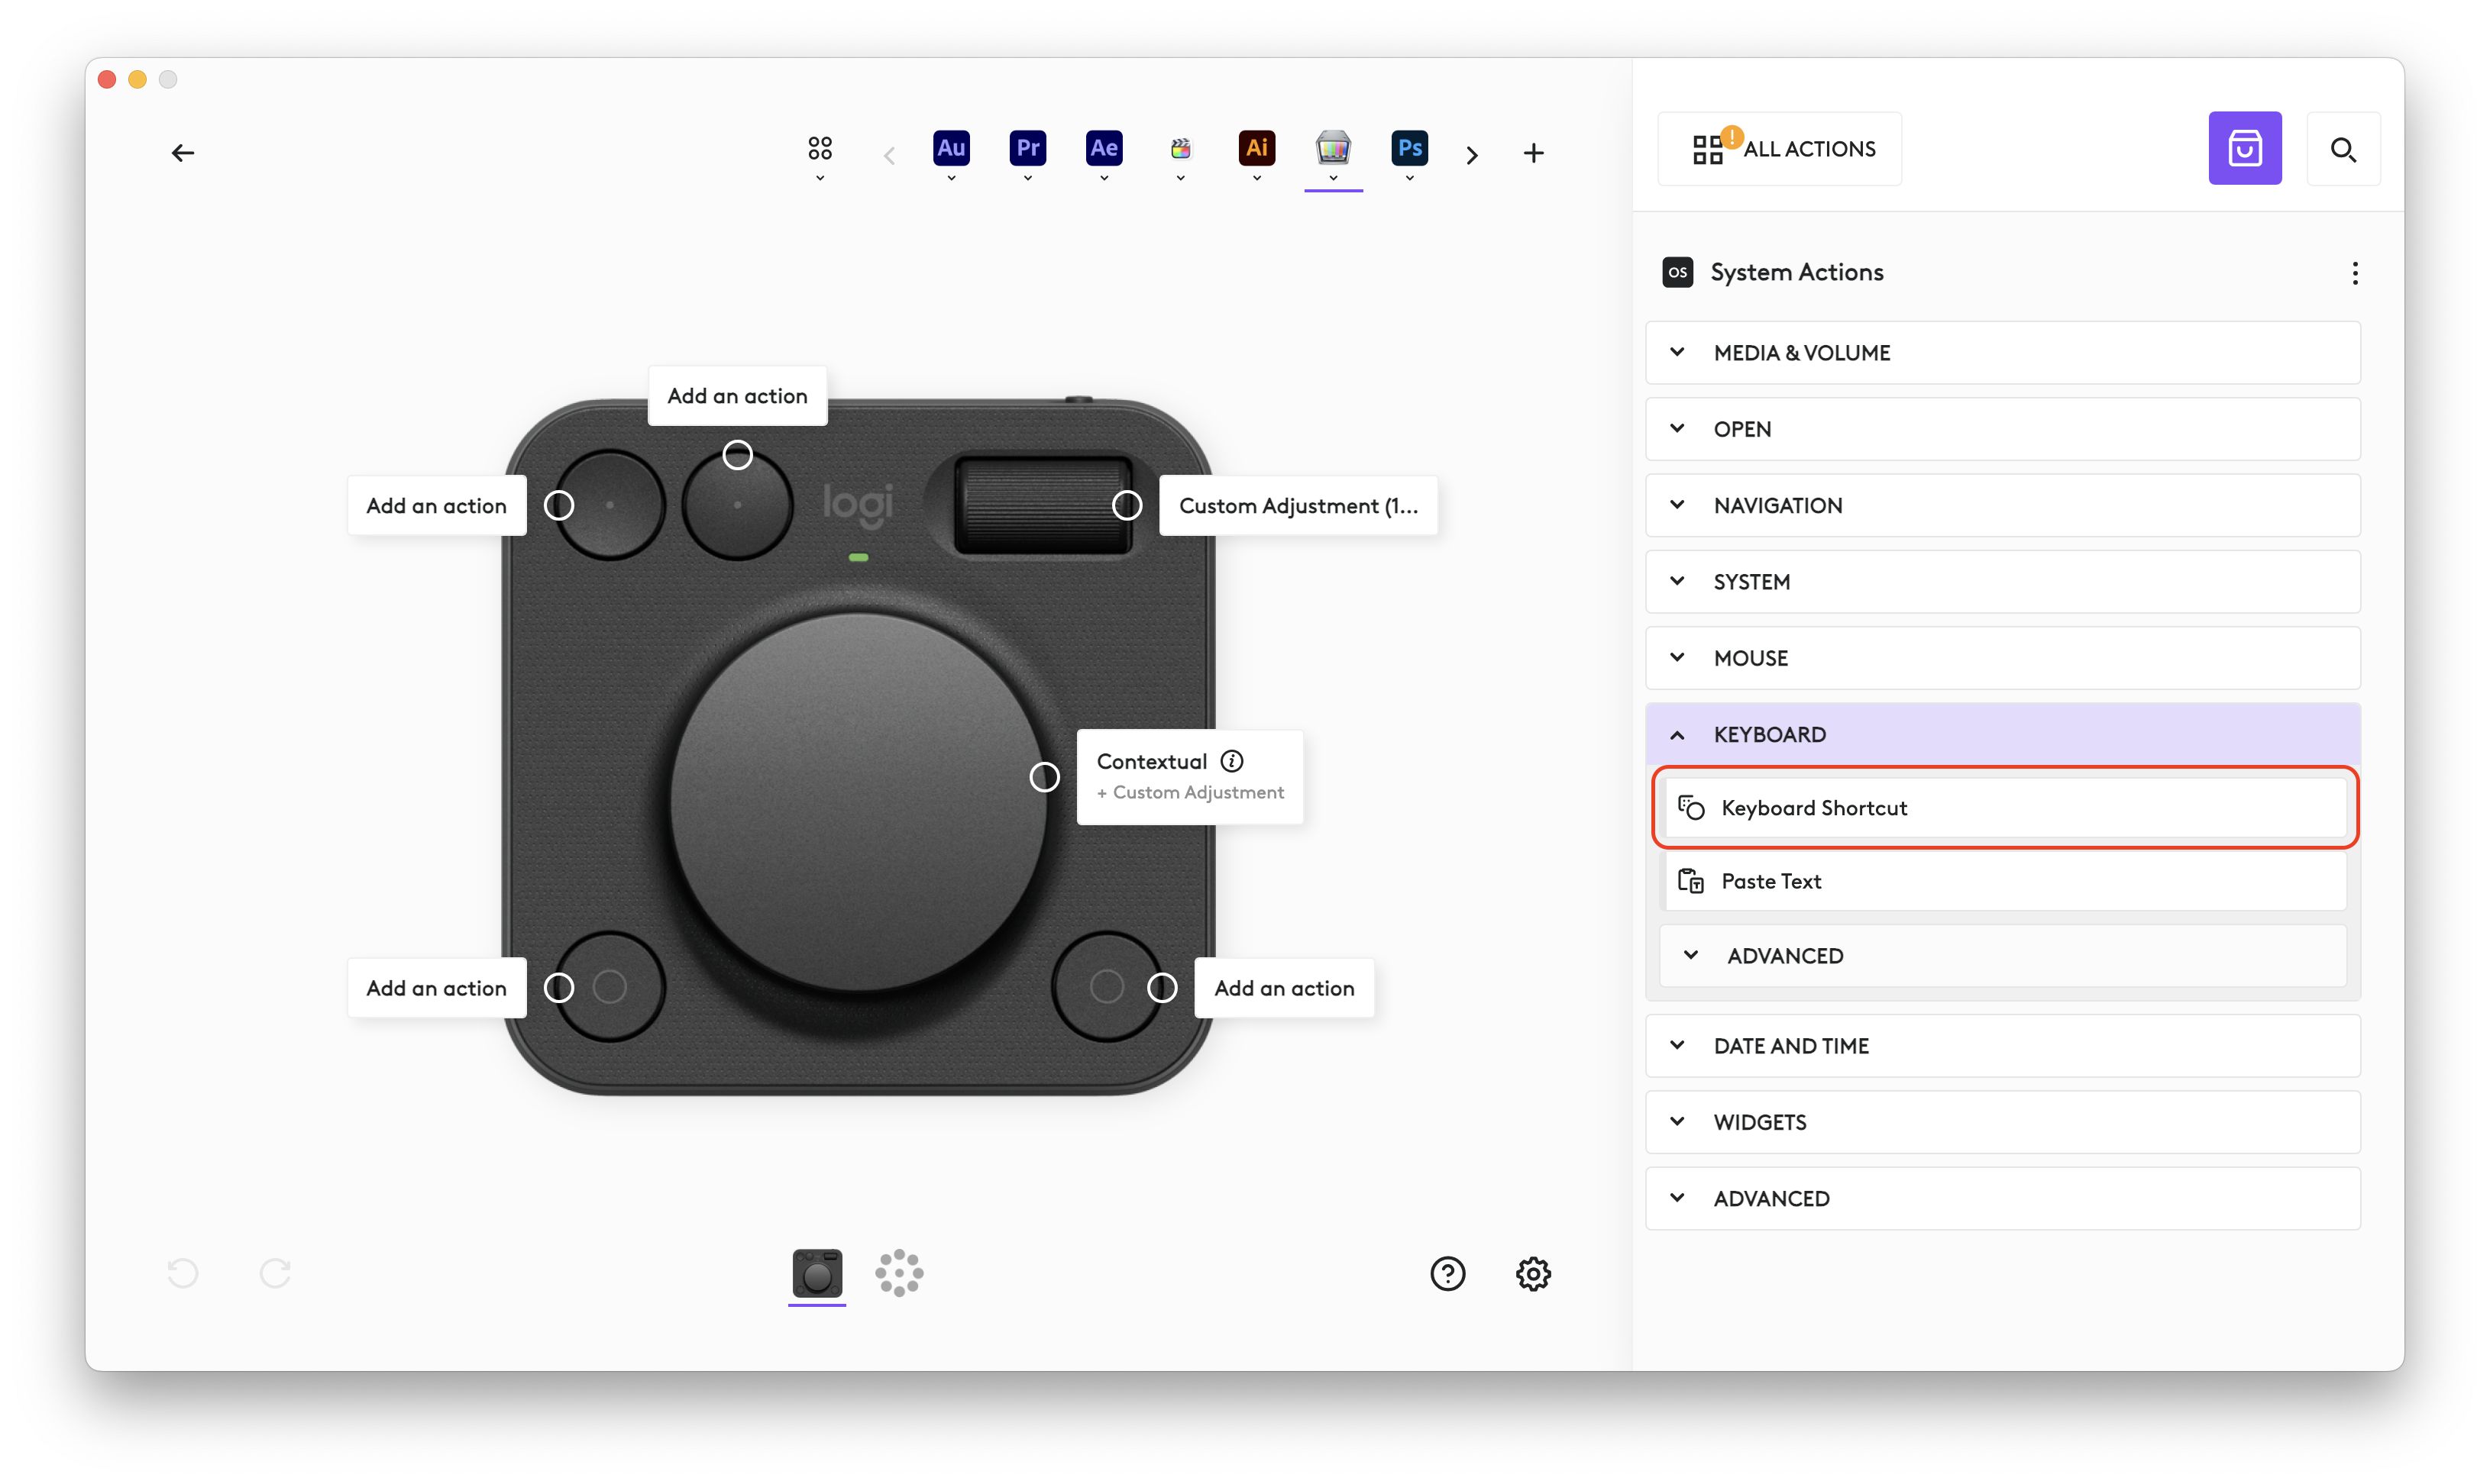
Task: Add a new app profile with plus
Action: [x=1533, y=153]
